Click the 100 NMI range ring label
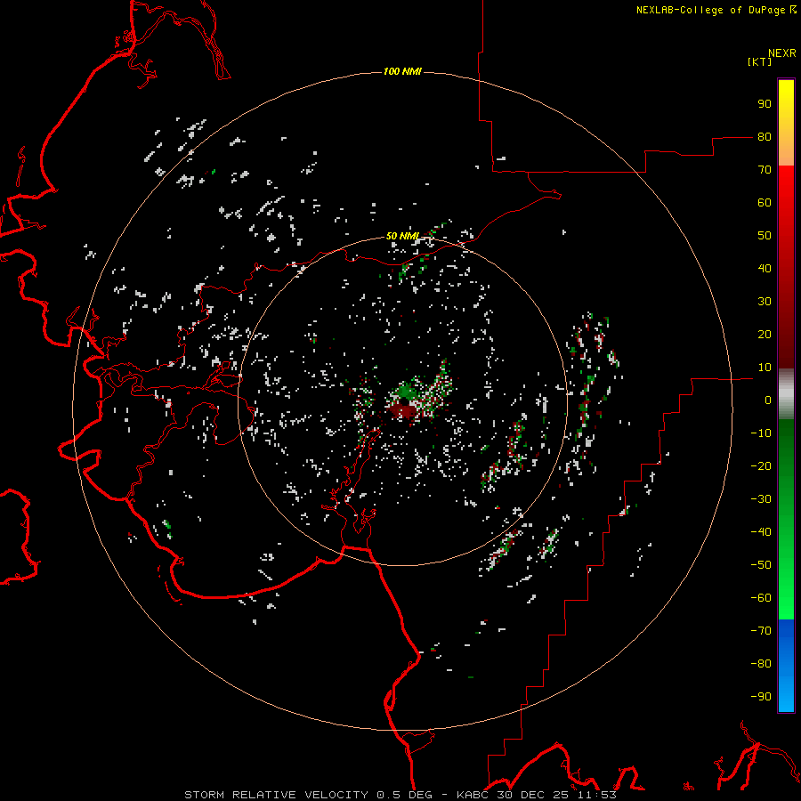The height and width of the screenshot is (801, 801). click(402, 71)
